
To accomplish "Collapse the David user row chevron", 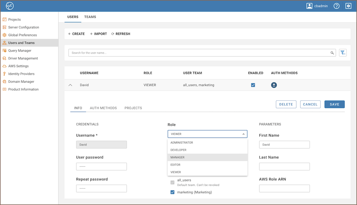I will click(70, 85).
